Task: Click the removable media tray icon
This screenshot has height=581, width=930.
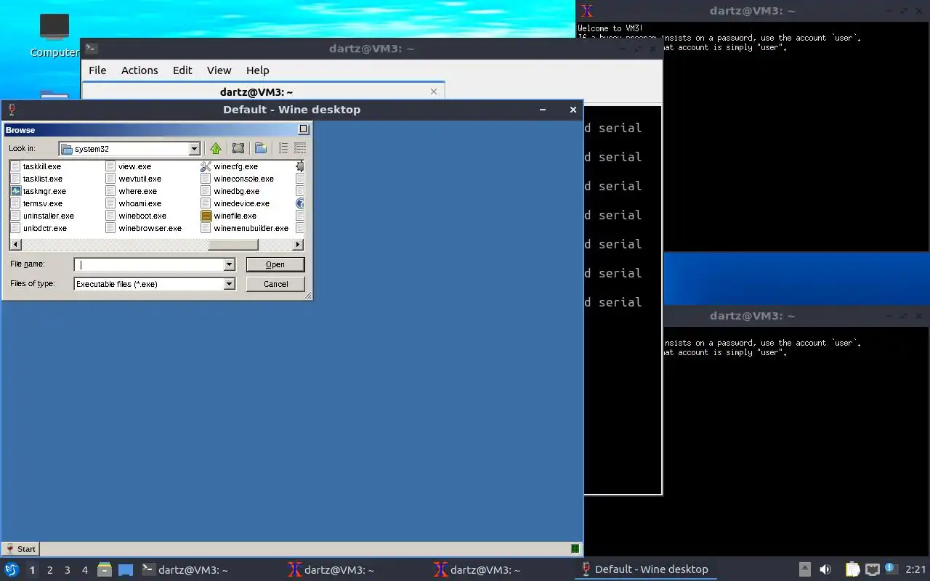Action: pyautogui.click(x=804, y=569)
